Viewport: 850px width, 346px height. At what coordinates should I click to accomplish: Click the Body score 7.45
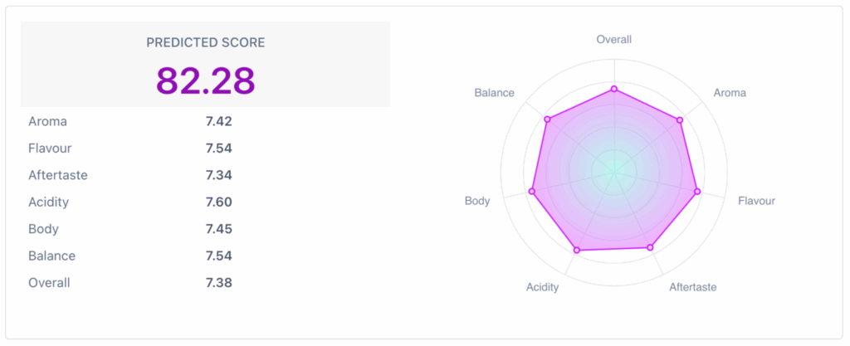pos(218,229)
